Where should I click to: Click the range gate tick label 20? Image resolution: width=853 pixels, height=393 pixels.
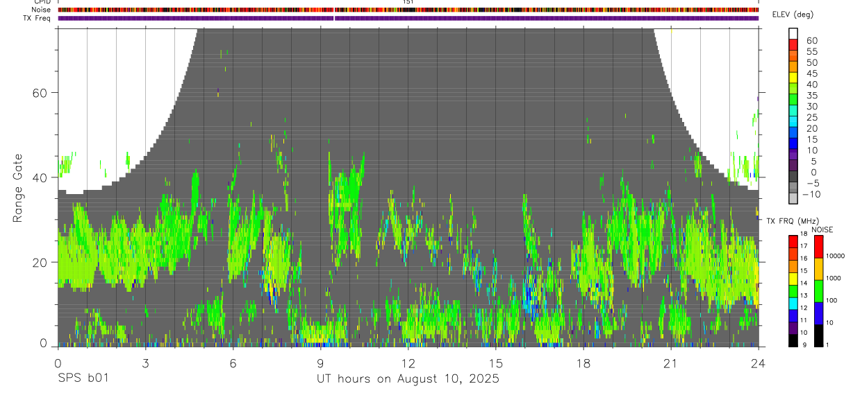(x=39, y=262)
